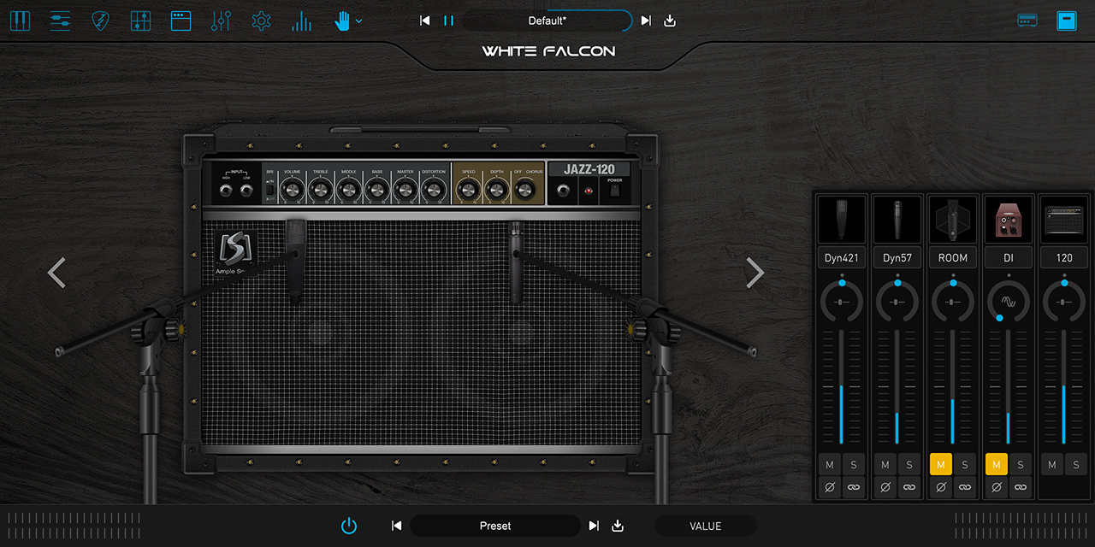Screen dimensions: 1095x547
Task: Select the amp view icon top right
Action: click(x=1027, y=21)
